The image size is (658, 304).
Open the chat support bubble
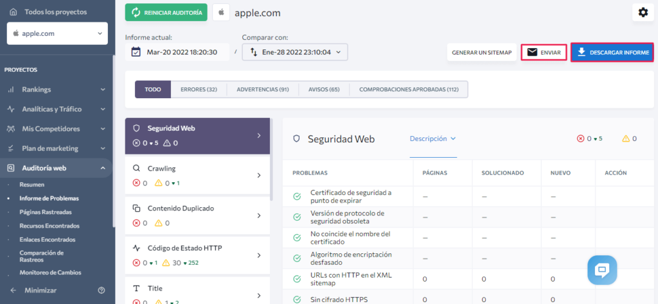pyautogui.click(x=602, y=270)
